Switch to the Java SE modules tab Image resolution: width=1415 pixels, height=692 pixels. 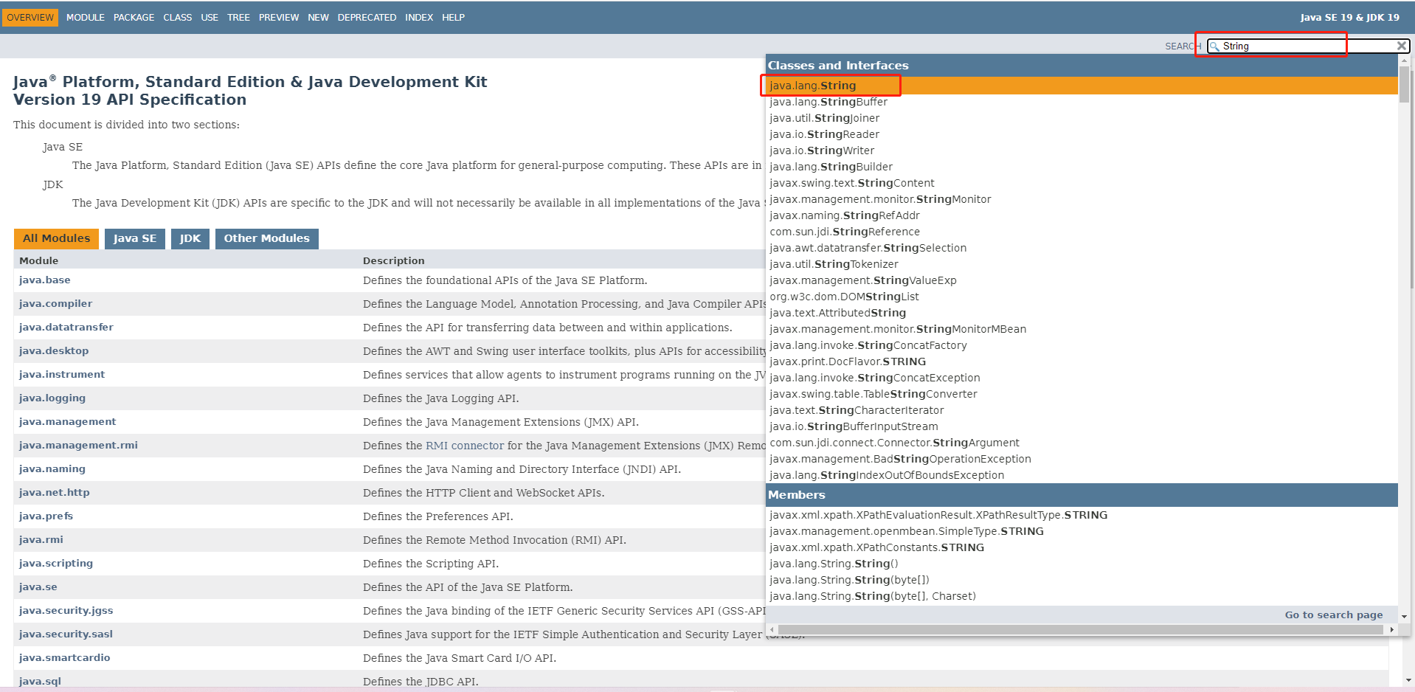pos(134,238)
